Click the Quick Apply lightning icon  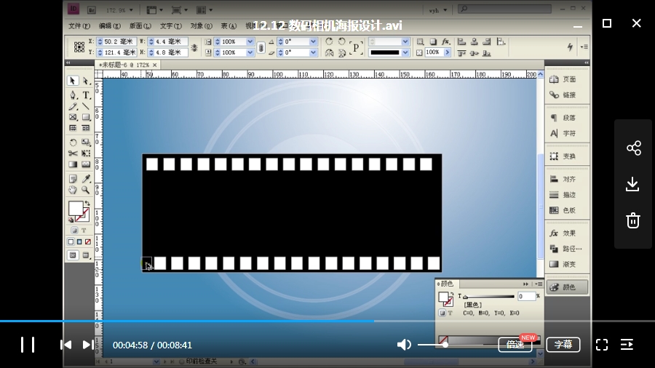[570, 47]
